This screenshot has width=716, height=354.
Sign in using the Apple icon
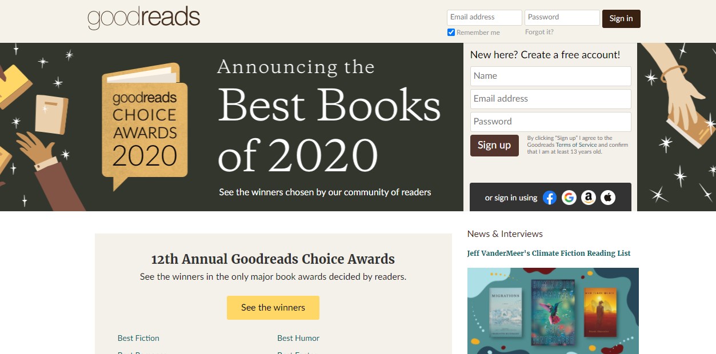coord(608,198)
